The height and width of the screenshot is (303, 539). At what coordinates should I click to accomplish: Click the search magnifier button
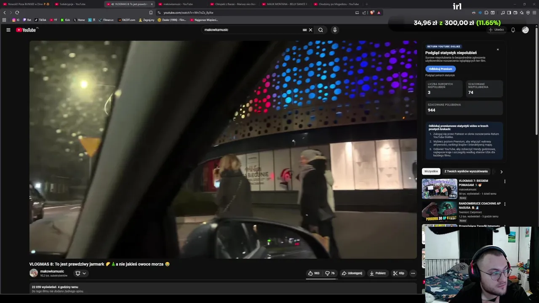pos(320,30)
